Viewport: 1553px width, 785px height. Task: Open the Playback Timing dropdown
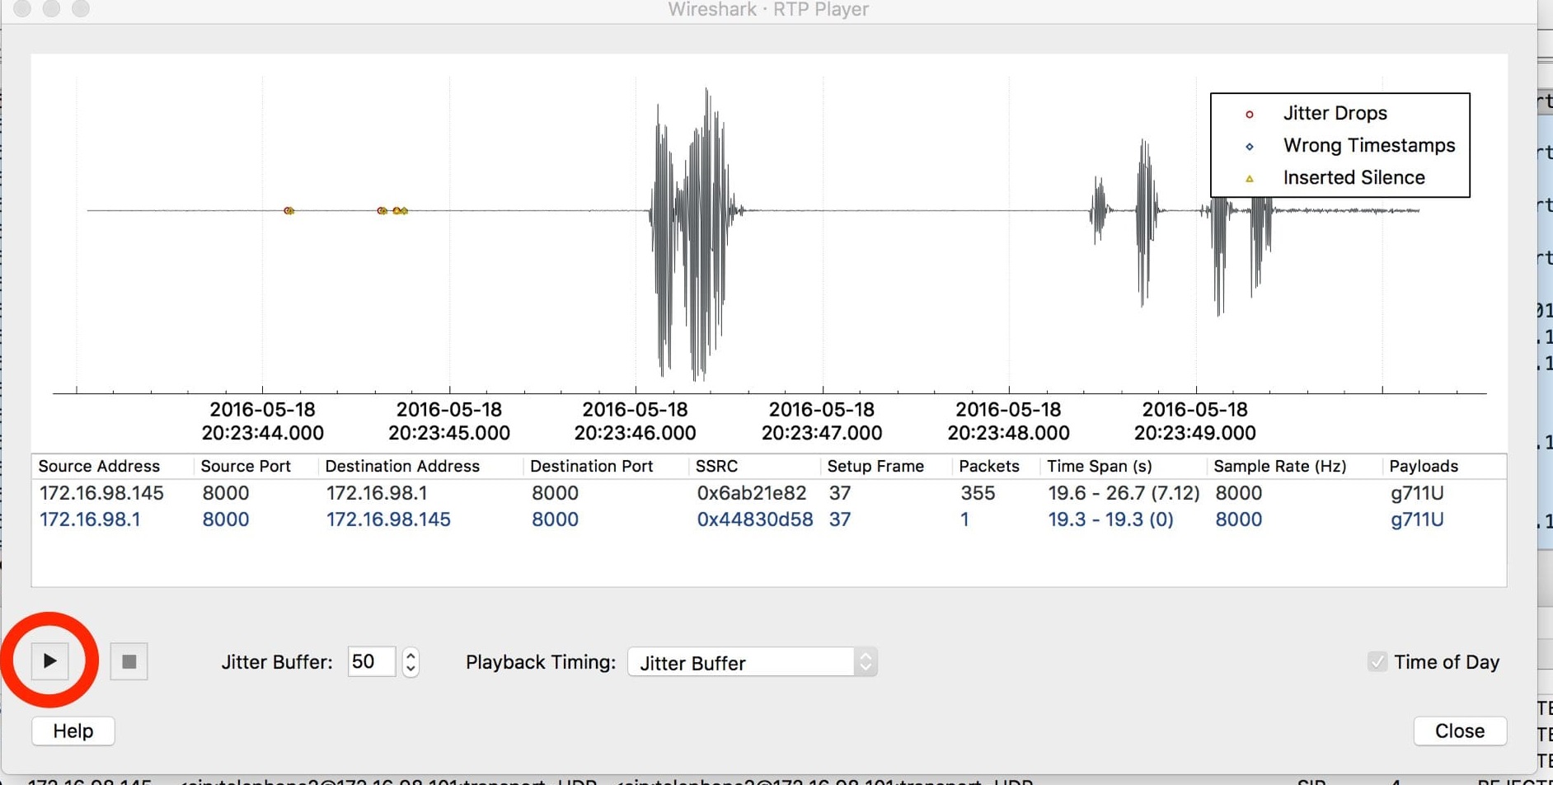[752, 662]
